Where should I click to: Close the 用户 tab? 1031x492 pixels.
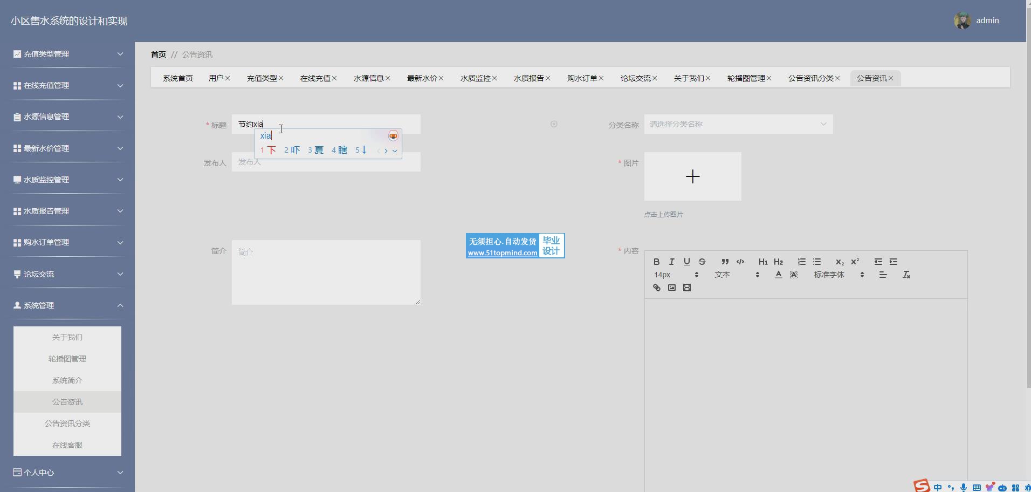point(228,78)
